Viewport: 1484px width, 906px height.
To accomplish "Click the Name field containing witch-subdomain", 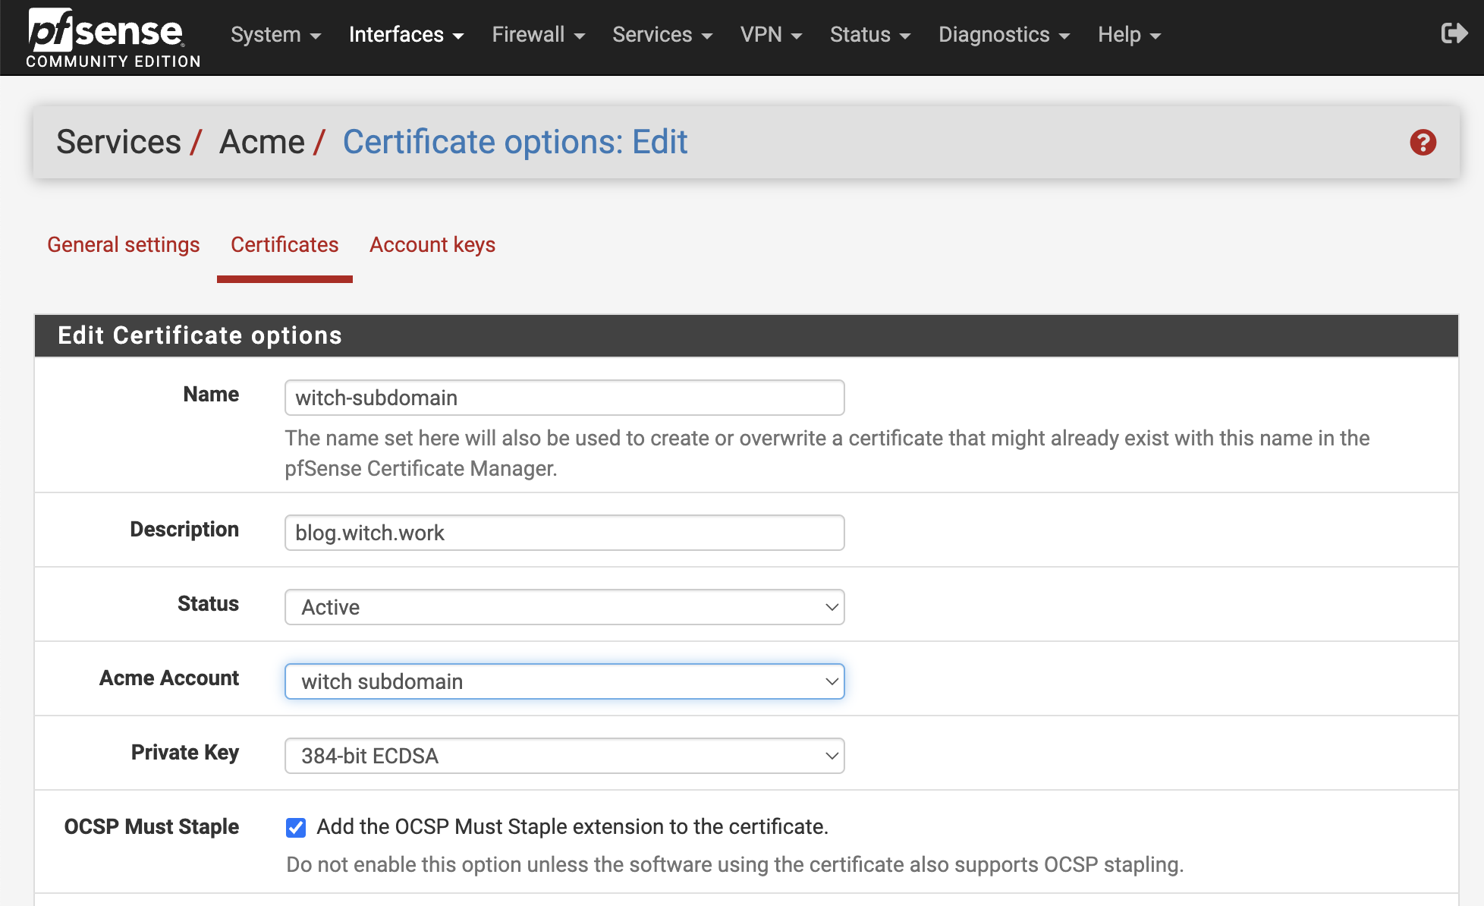I will (564, 397).
